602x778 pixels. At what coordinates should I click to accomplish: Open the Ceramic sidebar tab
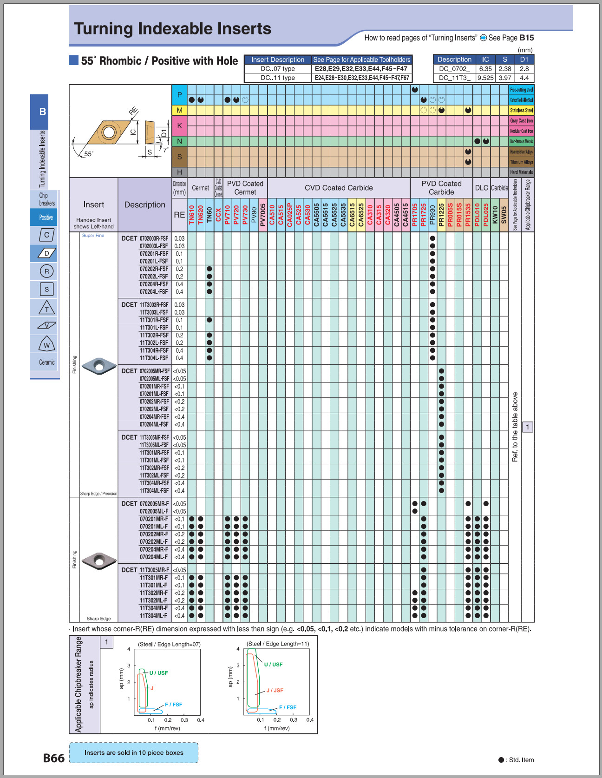[46, 363]
